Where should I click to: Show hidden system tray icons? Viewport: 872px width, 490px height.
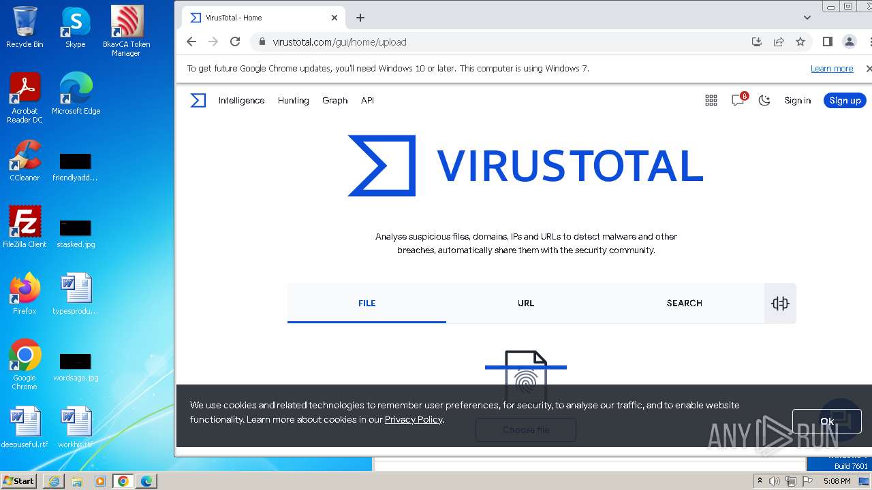click(760, 481)
